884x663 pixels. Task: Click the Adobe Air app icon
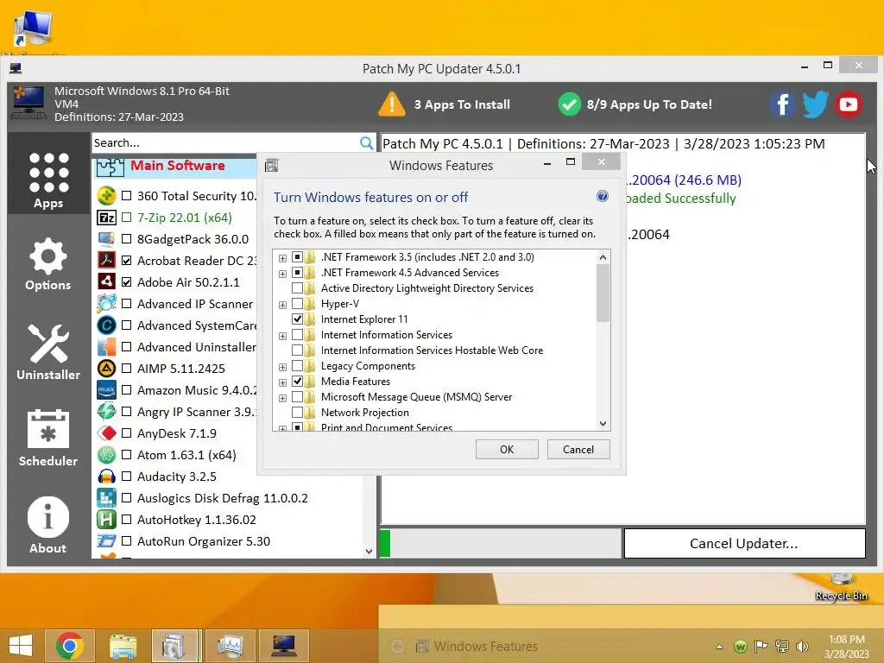coord(106,281)
